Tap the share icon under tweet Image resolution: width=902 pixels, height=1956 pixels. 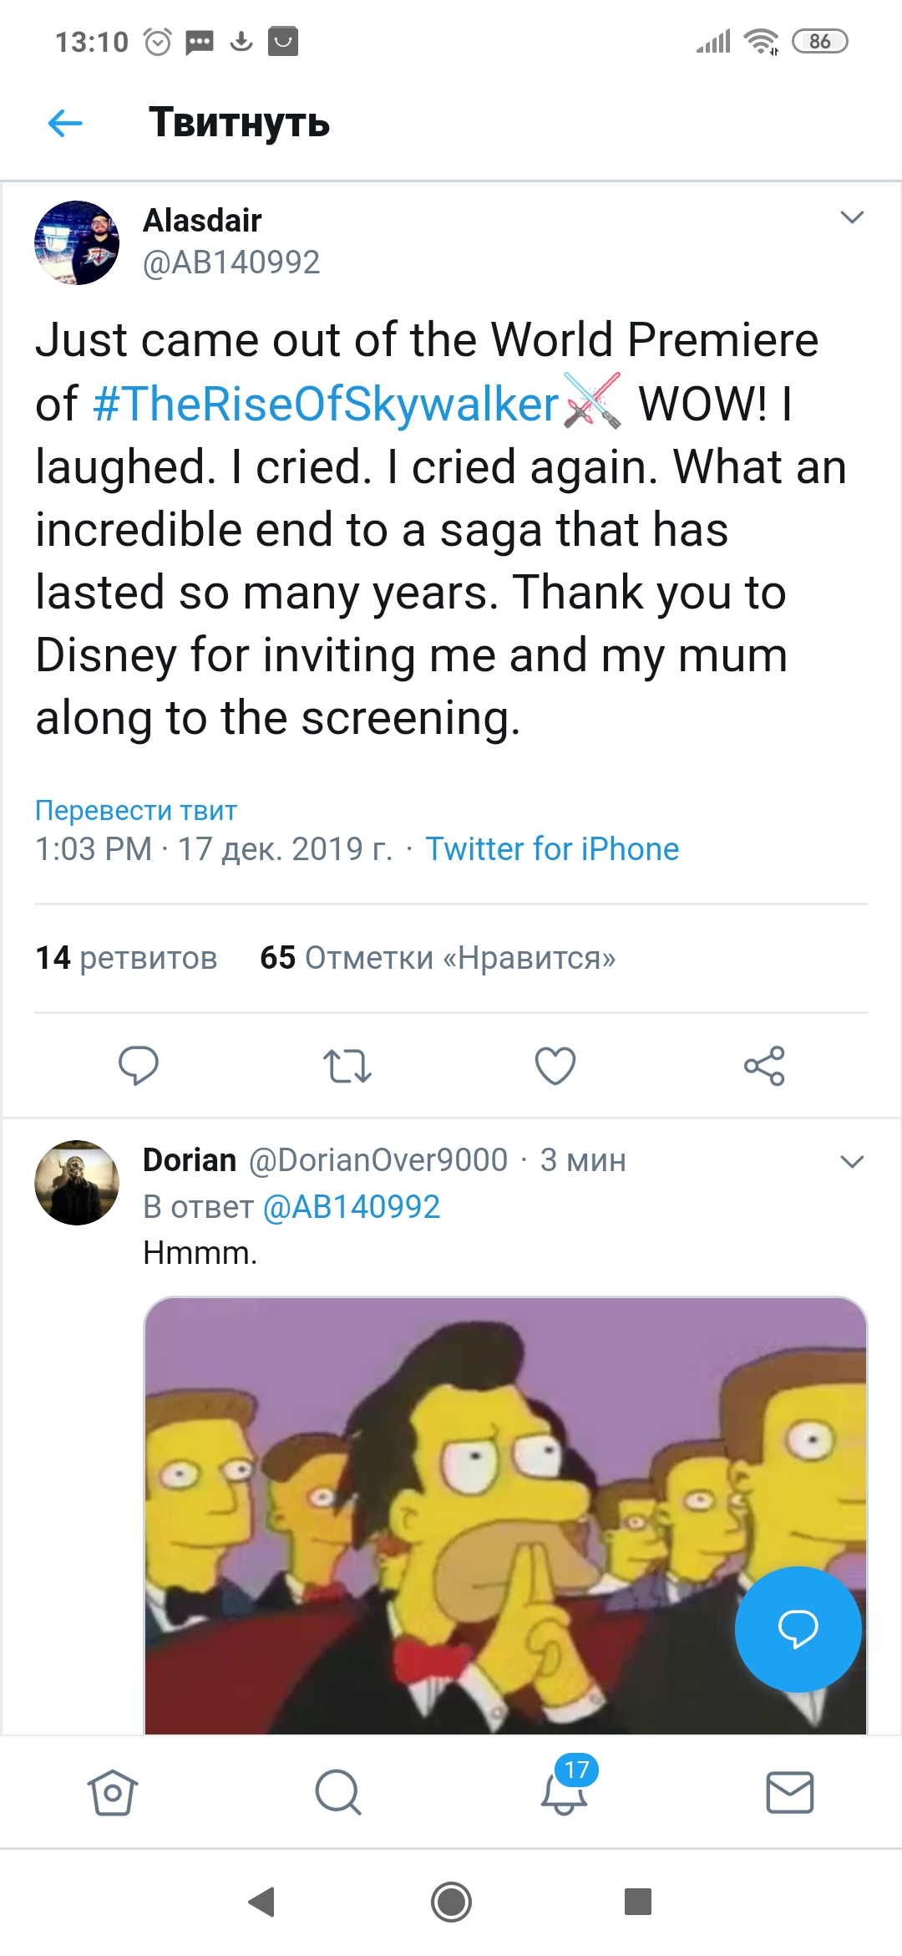coord(764,1066)
